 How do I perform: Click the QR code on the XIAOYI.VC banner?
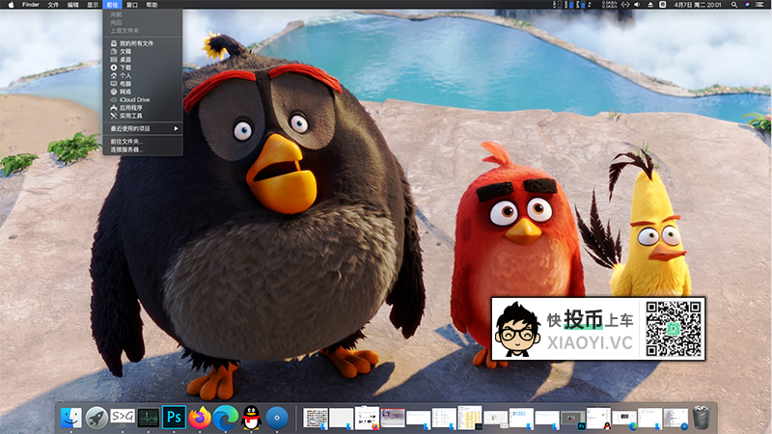673,329
